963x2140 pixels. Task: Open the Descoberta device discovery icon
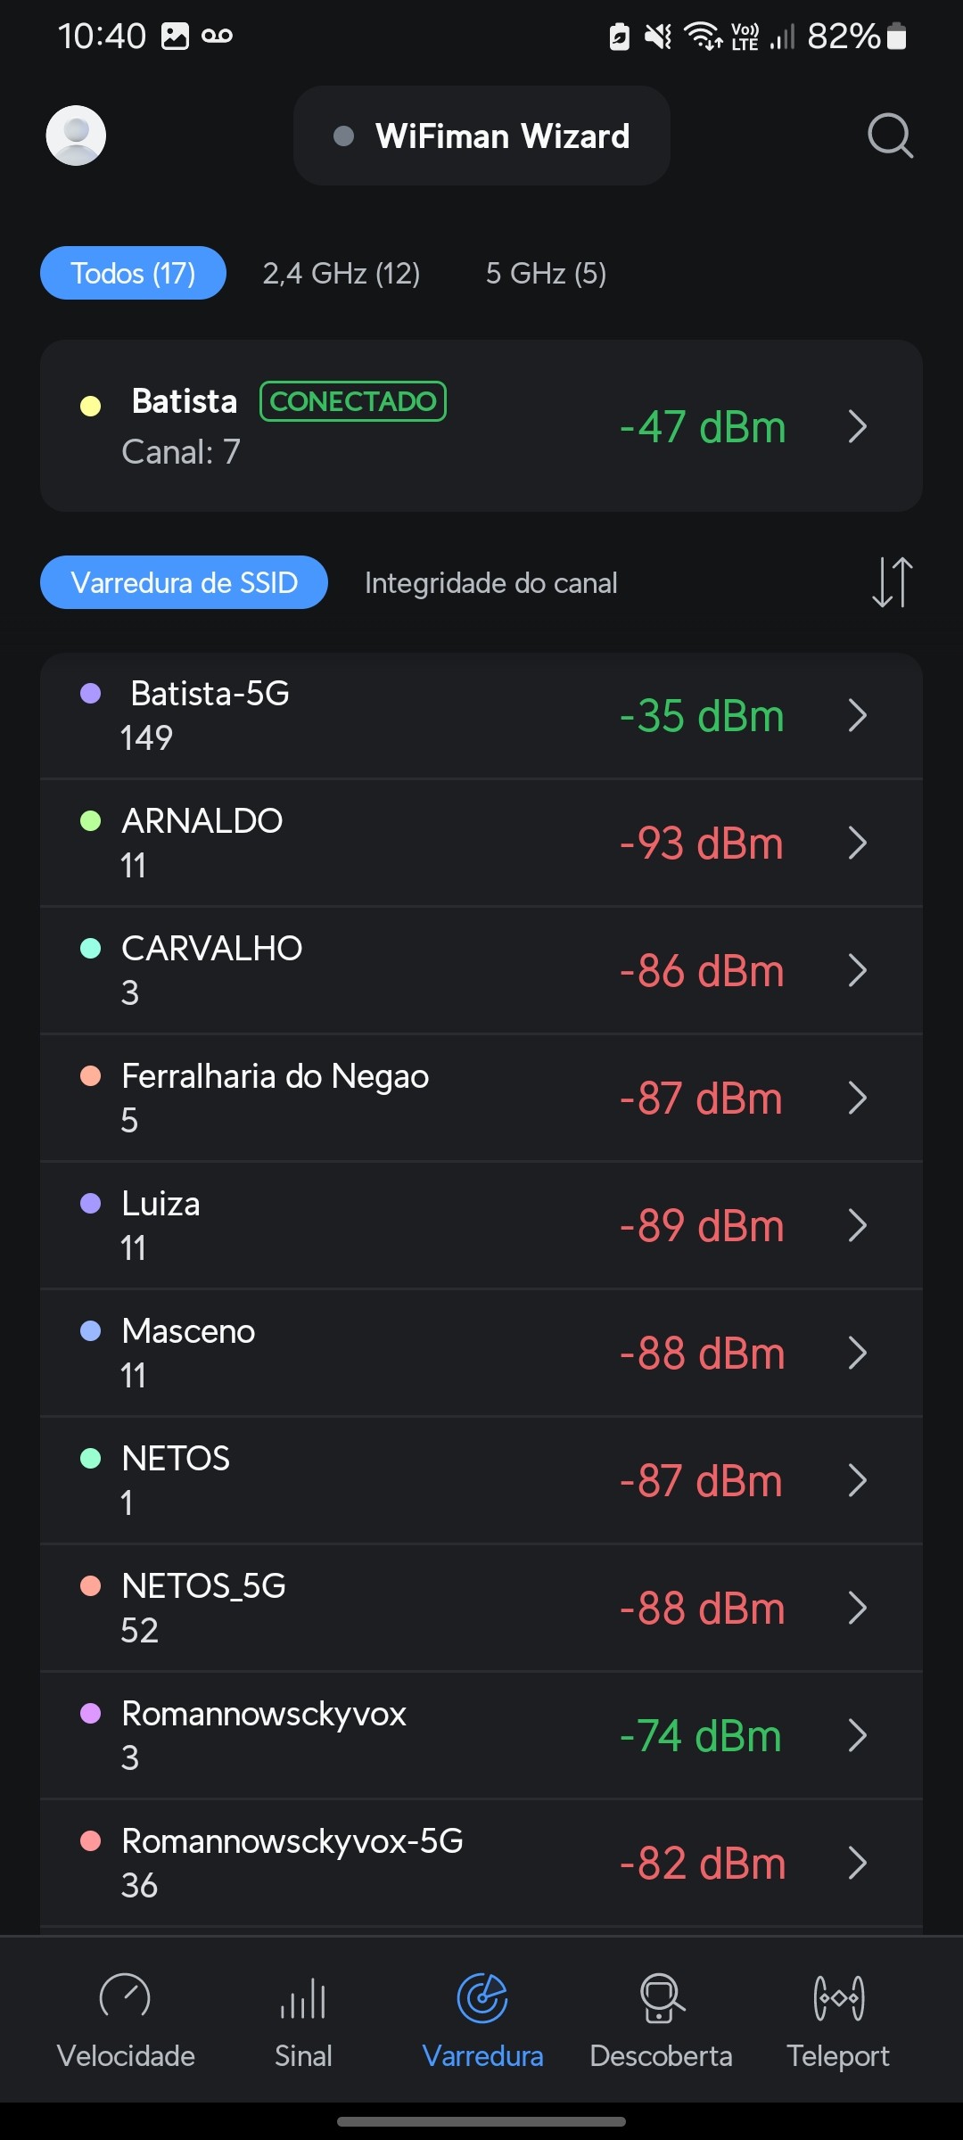(661, 1997)
